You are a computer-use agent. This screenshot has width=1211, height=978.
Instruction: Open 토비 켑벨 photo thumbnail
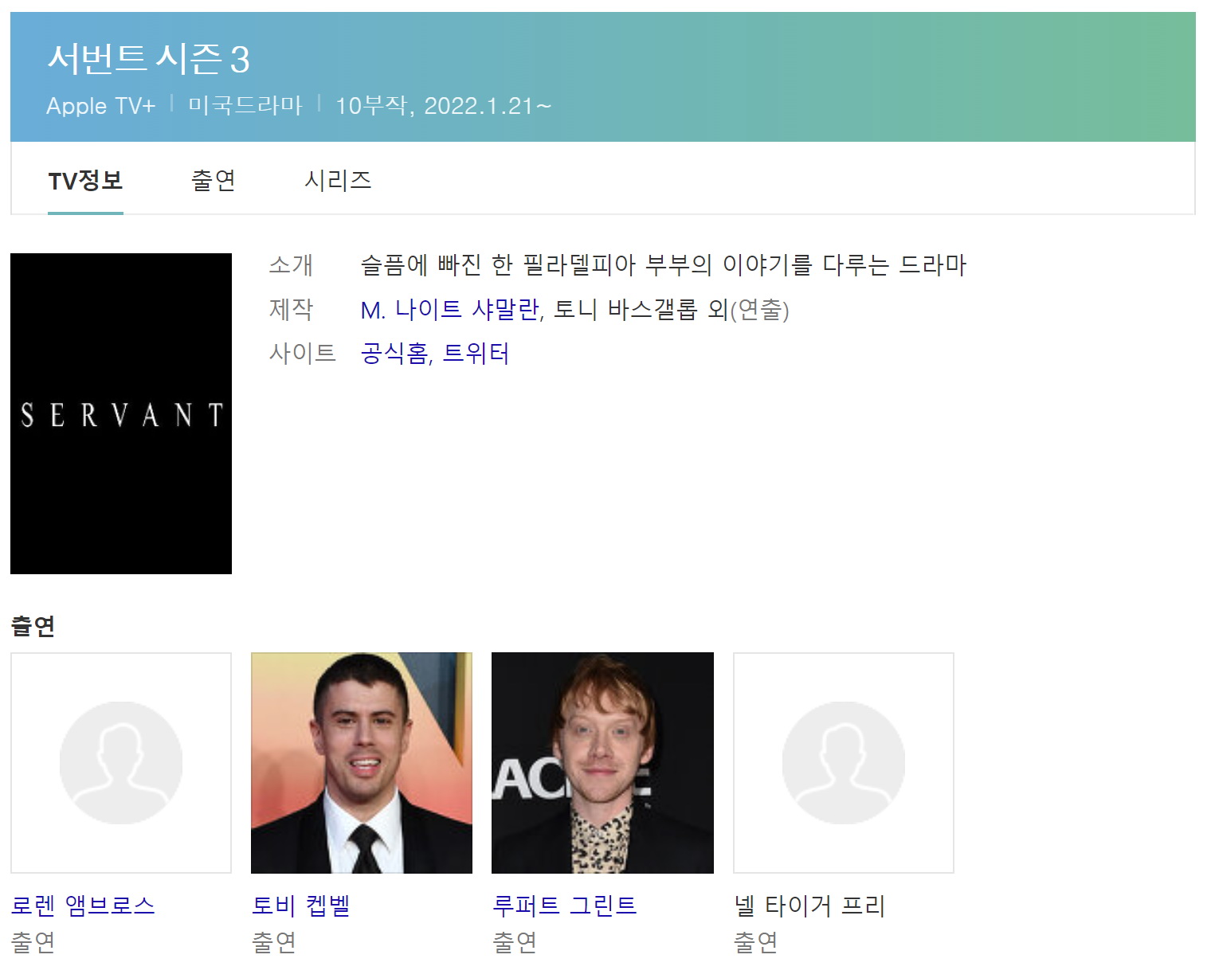click(x=362, y=763)
